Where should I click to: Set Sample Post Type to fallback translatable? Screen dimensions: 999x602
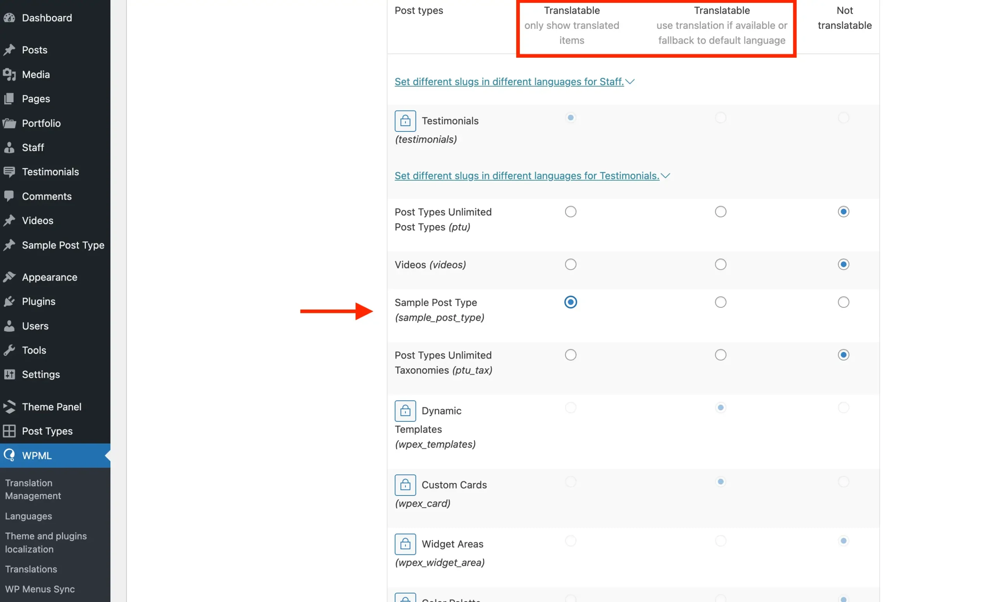click(720, 302)
